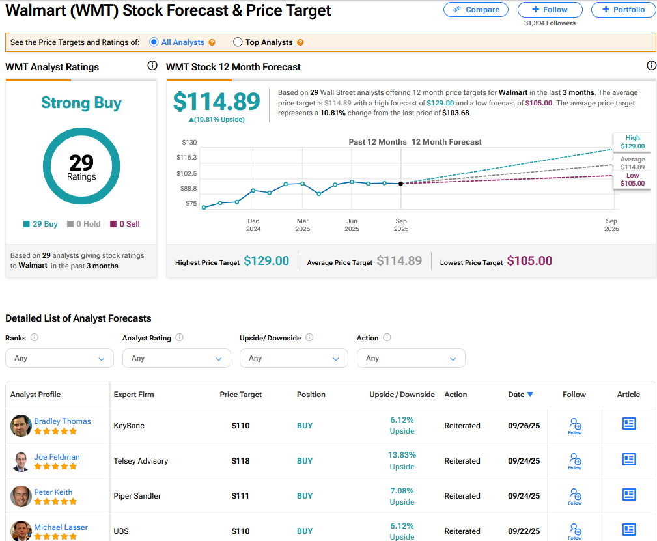Sort table by Expert Firm column
The width and height of the screenshot is (657, 541).
(133, 395)
